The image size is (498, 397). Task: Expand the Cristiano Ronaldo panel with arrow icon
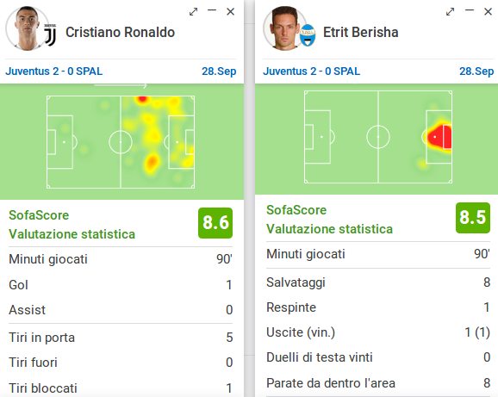(193, 12)
